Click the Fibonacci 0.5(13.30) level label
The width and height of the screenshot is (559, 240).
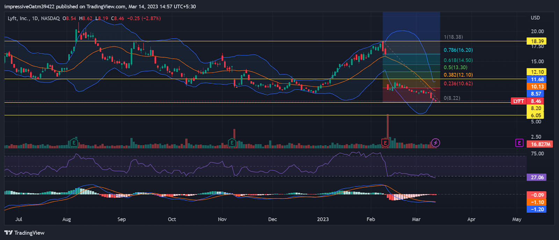pos(455,67)
